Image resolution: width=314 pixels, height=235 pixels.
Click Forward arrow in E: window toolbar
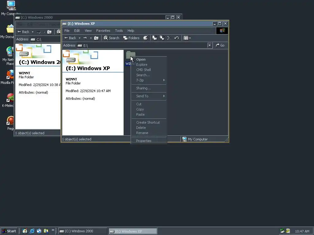click(x=85, y=38)
